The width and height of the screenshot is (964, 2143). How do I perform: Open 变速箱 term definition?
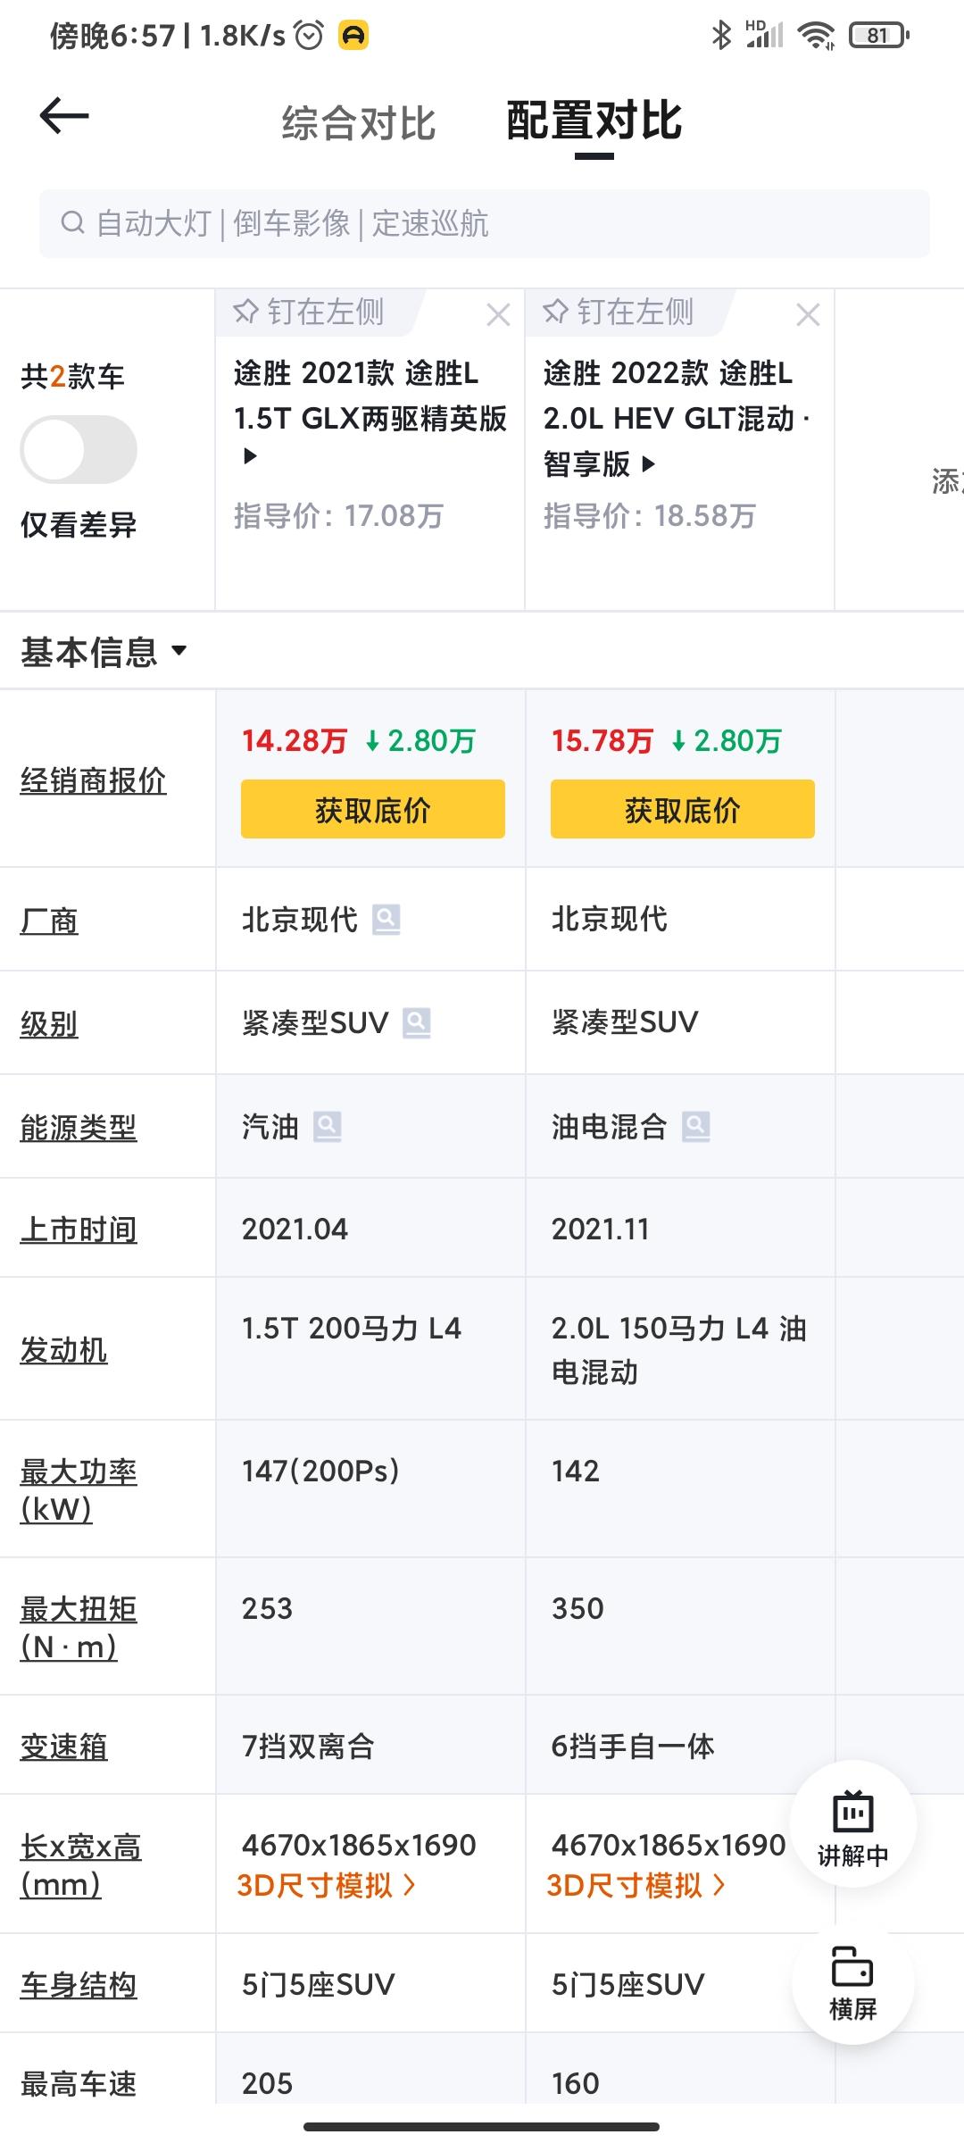click(63, 1746)
